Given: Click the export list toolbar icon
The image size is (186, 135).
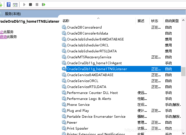Looking at the screenshot, I should (x=1, y=5).
